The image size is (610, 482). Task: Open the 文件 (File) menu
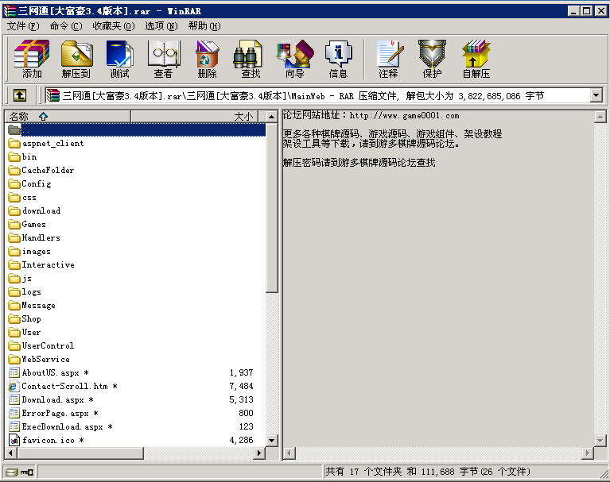(22, 26)
